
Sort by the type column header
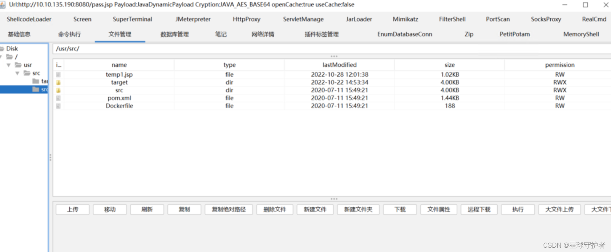[229, 65]
